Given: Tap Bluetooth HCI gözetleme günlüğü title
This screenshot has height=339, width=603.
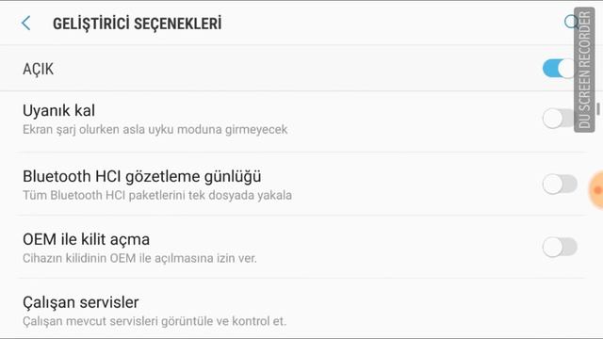Looking at the screenshot, I should click(x=142, y=176).
